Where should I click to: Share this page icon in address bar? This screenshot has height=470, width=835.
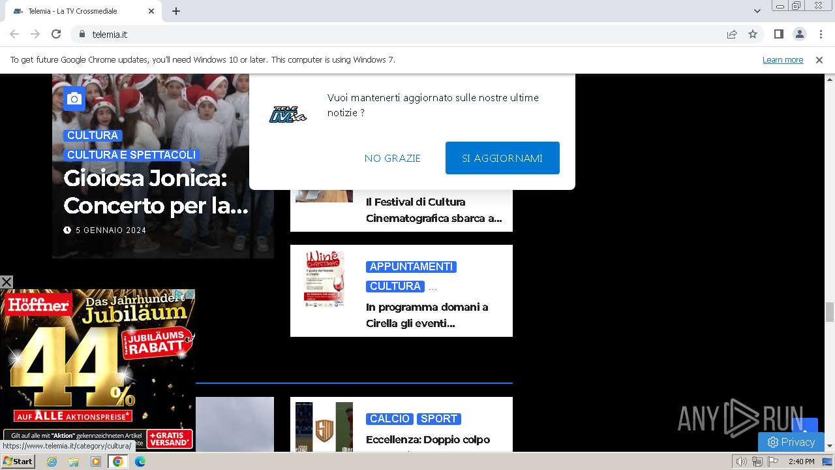click(732, 35)
